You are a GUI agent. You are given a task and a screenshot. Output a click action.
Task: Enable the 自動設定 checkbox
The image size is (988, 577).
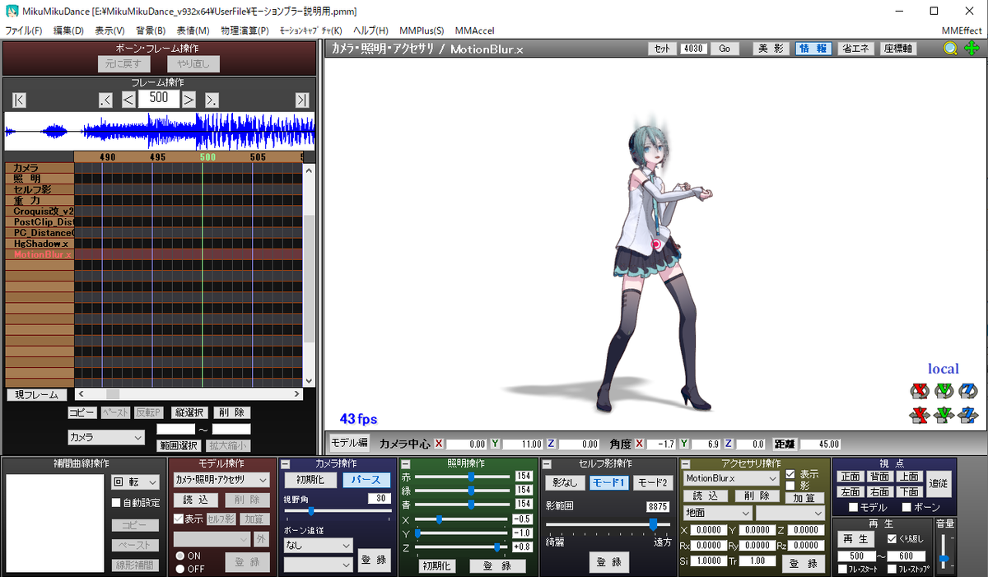click(116, 502)
